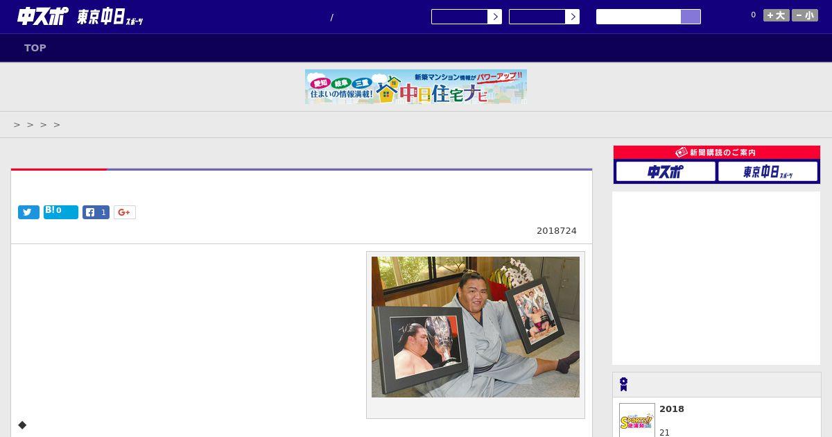The image size is (832, 437).
Task: Bookmark article with Hatena B! button
Action: (61, 212)
